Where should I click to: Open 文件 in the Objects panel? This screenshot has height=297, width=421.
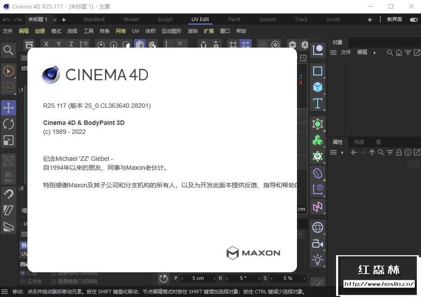click(346, 53)
